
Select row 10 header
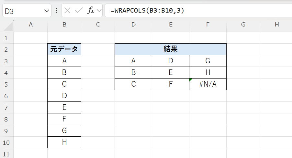pyautogui.click(x=6, y=142)
